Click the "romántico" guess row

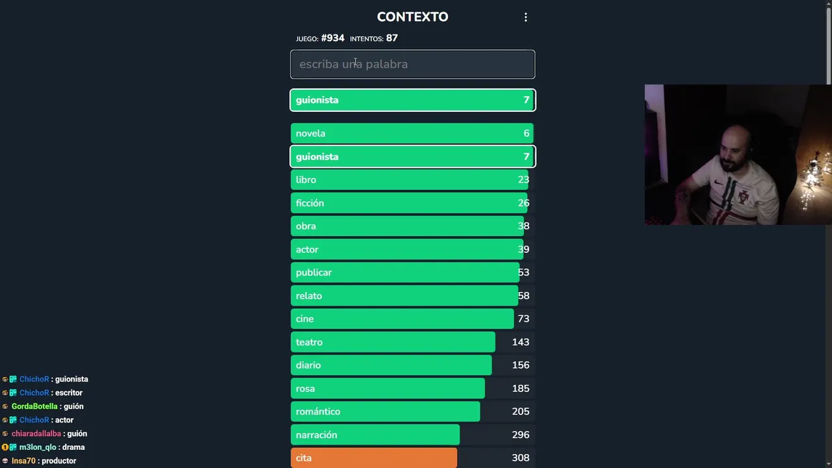pos(412,411)
